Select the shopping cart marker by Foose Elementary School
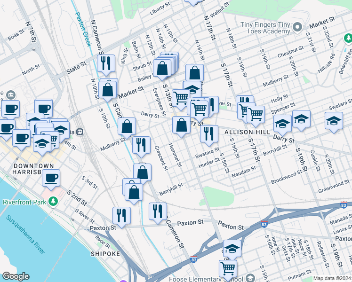 228,269
